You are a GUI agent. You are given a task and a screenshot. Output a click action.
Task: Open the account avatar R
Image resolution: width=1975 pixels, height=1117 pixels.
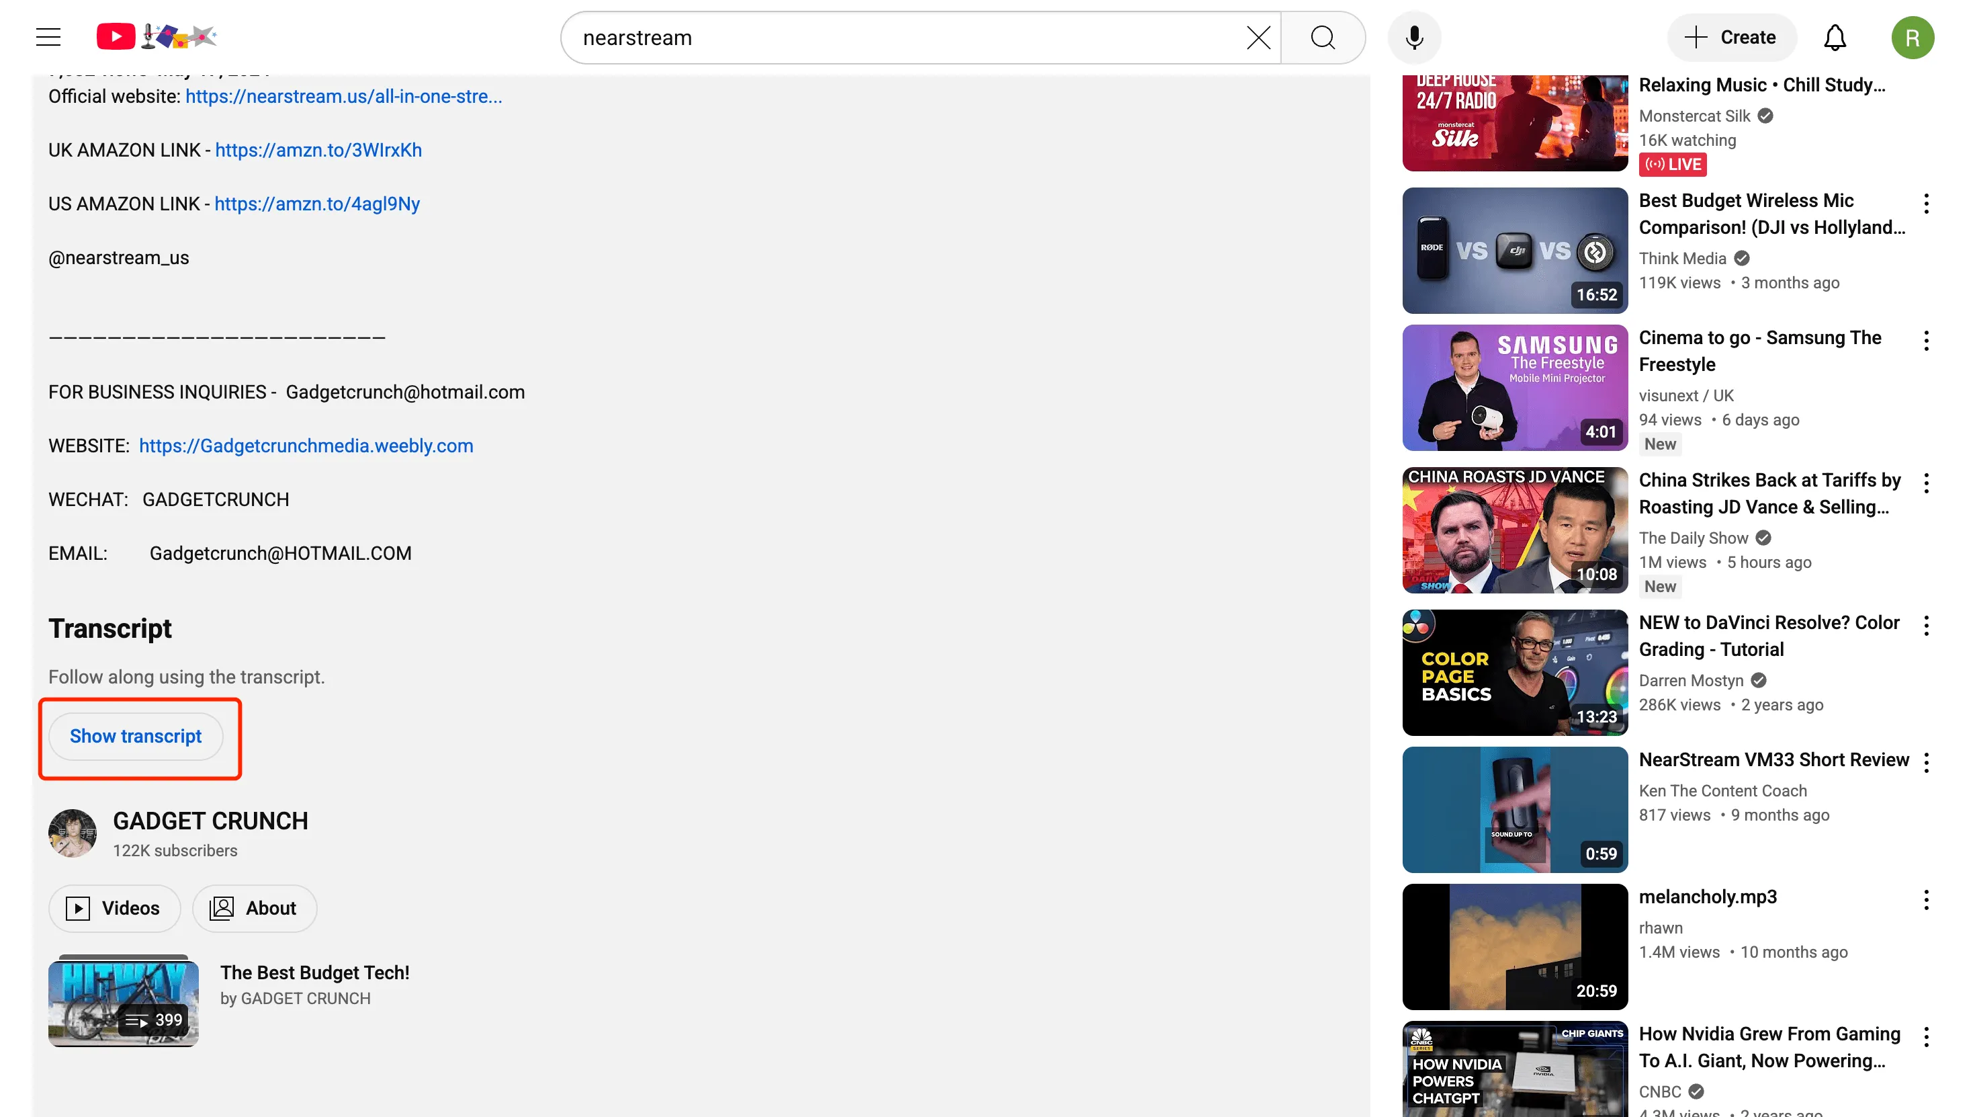[1912, 37]
